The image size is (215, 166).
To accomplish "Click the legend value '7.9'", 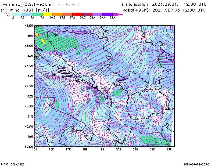I will [x=42, y=17].
